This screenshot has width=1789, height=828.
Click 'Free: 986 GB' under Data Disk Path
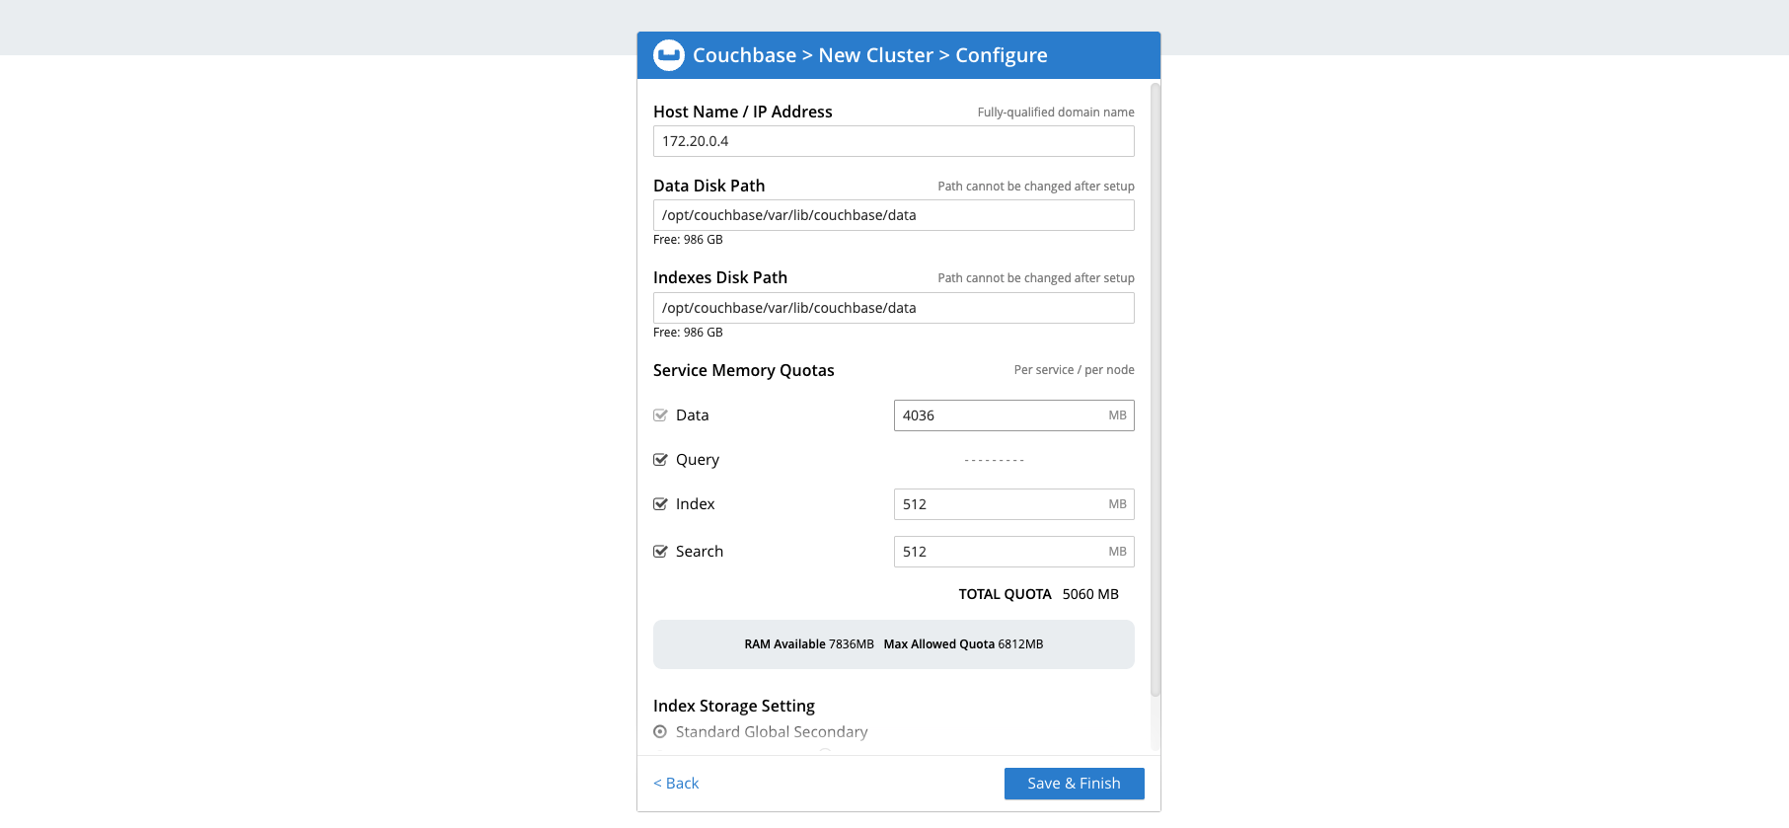click(688, 240)
